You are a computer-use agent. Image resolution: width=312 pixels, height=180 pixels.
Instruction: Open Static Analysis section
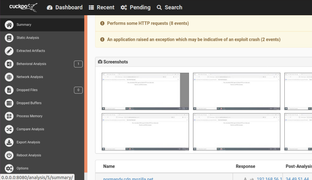[x=28, y=38]
